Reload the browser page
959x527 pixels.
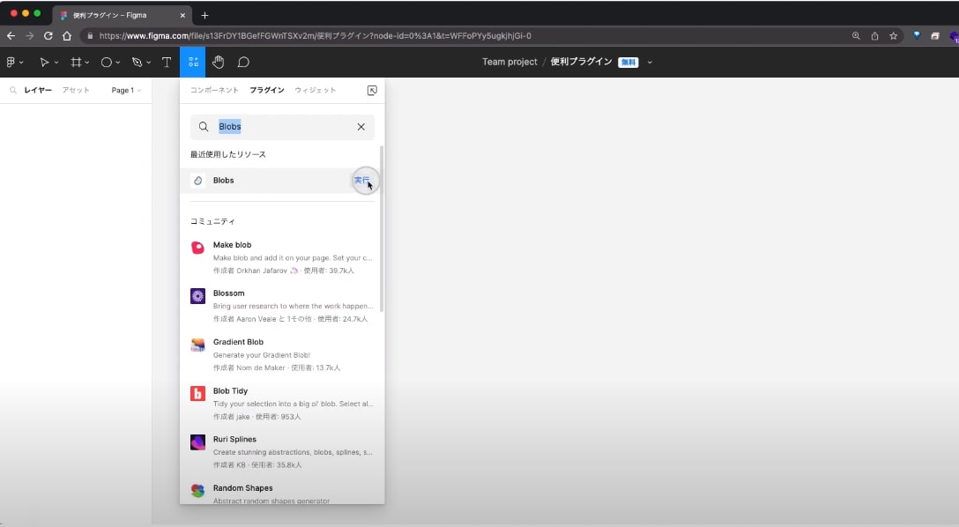48,36
